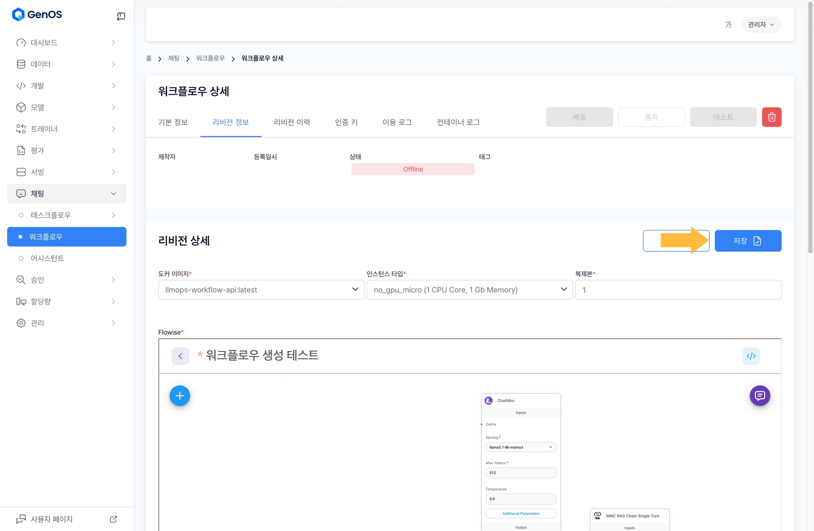
Task: Select the 태스크플로우 submenu item
Action: (51, 215)
